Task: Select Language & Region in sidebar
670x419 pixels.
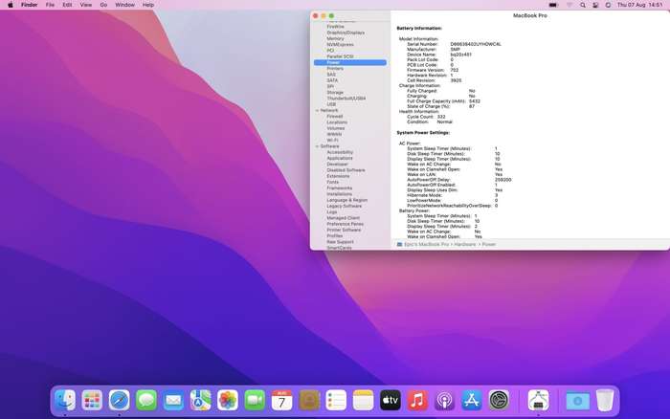Action: tap(346, 200)
